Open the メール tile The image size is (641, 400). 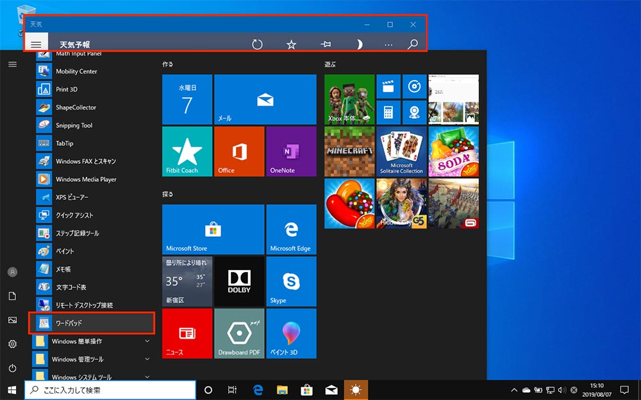click(265, 99)
